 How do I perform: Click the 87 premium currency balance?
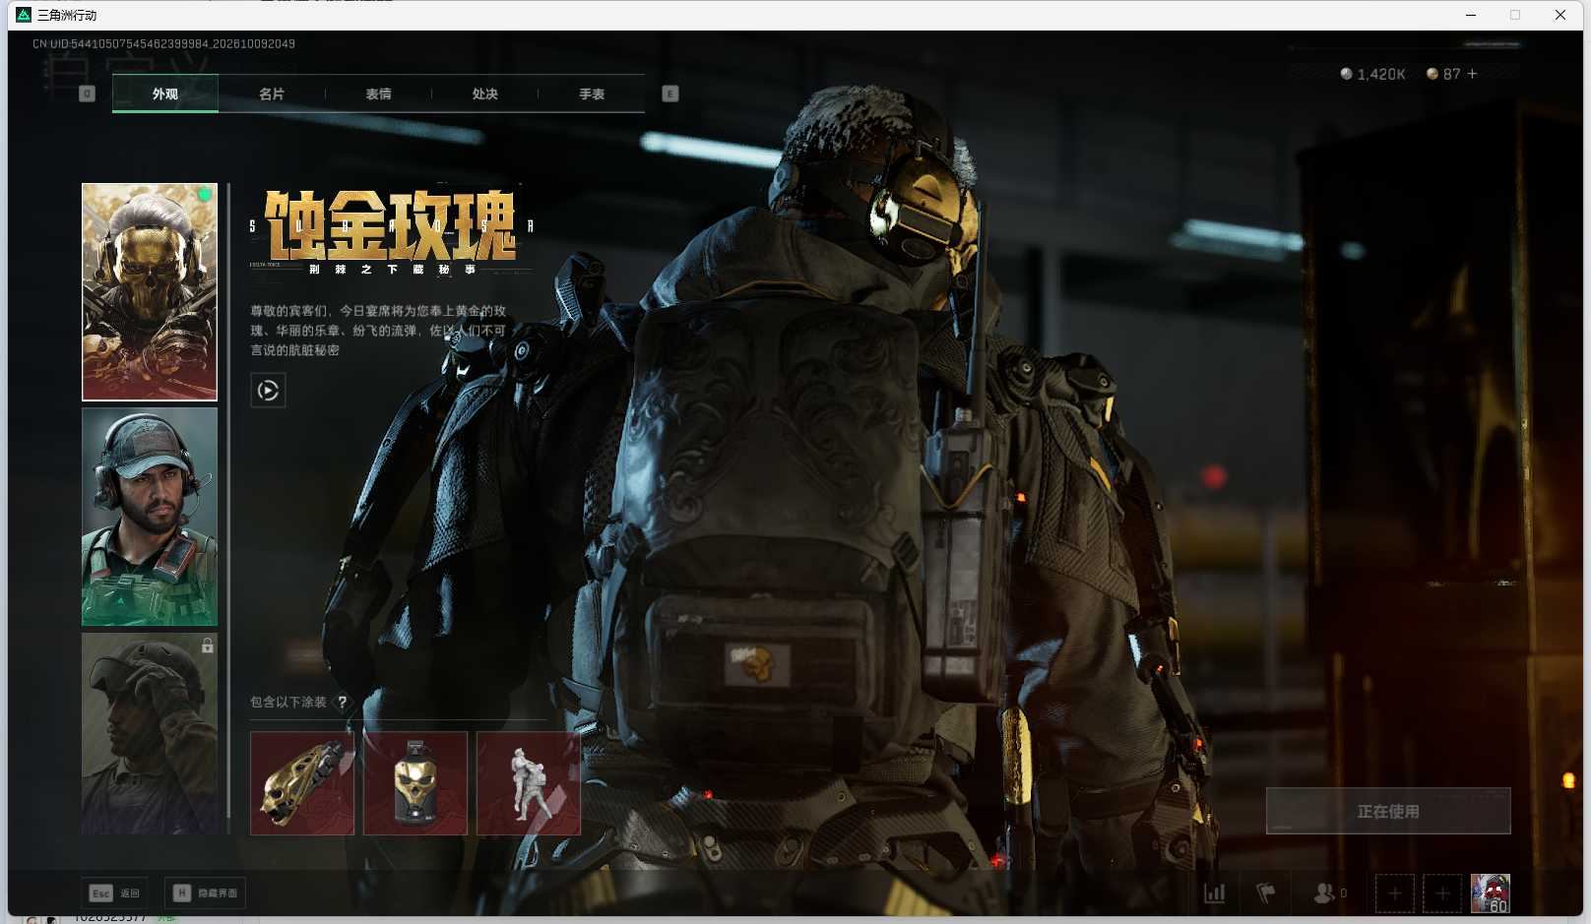pos(1444,74)
